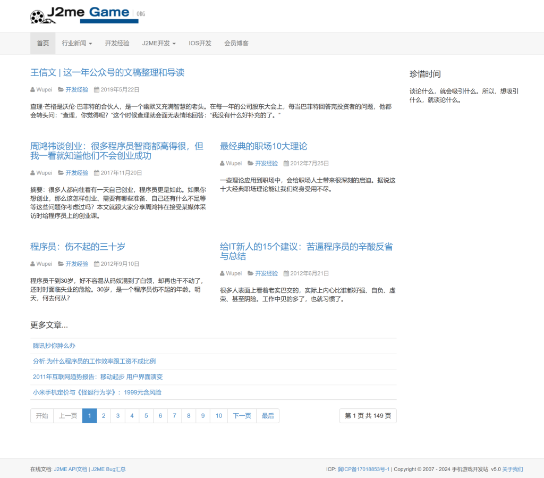The width and height of the screenshot is (544, 478).
Task: Go to page 2 in pagination
Action: click(104, 416)
